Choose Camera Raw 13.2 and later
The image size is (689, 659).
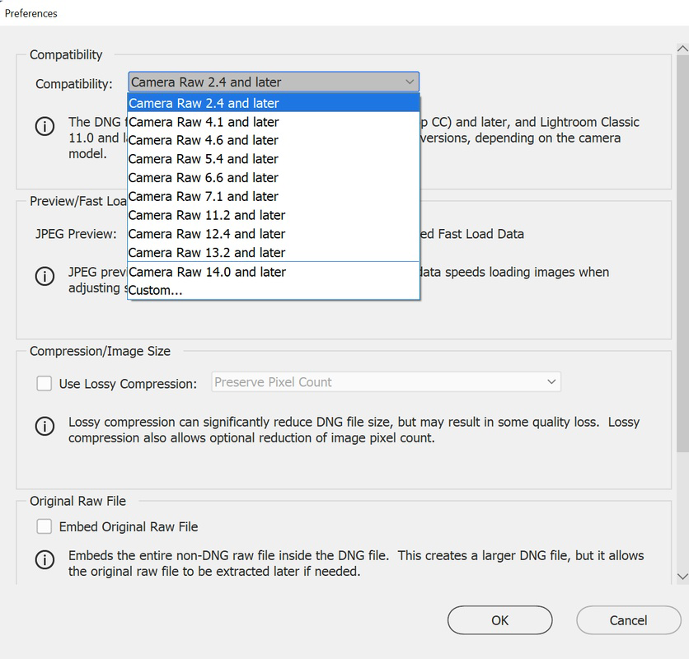tap(274, 253)
